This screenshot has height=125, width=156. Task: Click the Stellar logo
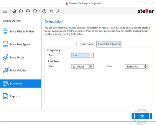(x=146, y=11)
